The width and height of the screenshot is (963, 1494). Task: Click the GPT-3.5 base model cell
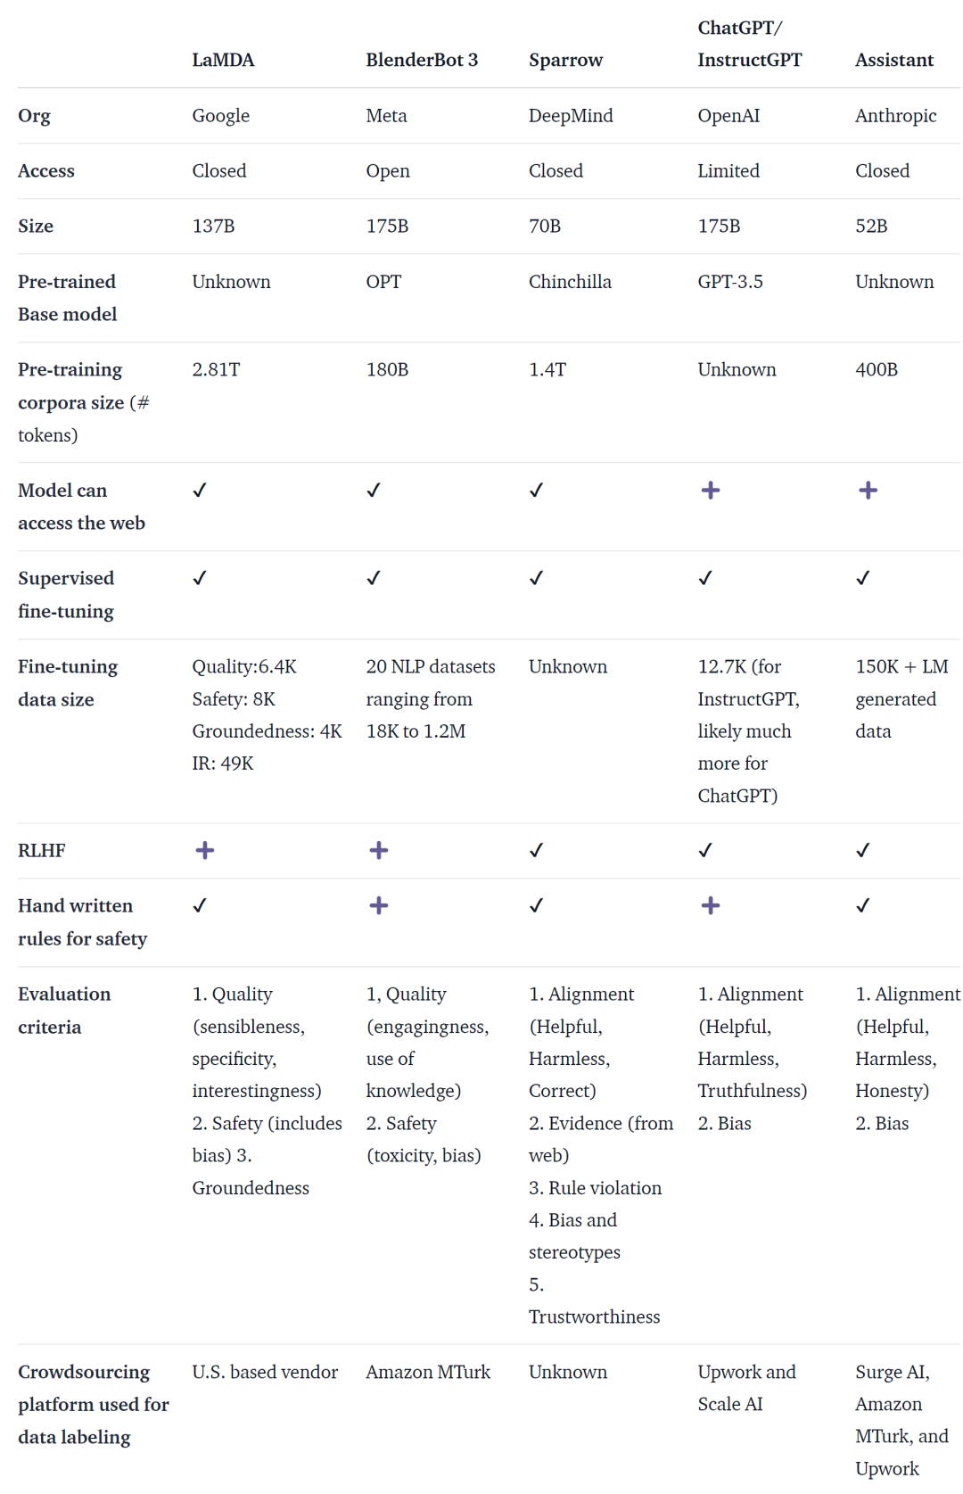[730, 282]
